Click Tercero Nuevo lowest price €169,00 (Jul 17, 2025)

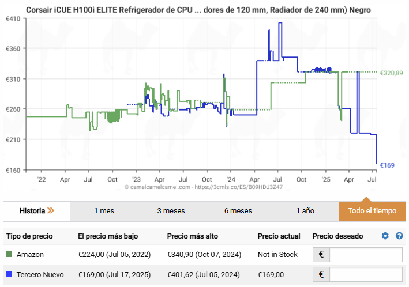pos(114,274)
